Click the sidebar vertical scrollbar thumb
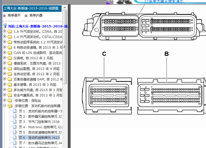Image resolution: width=206 pixels, height=148 pixels. coord(65,47)
